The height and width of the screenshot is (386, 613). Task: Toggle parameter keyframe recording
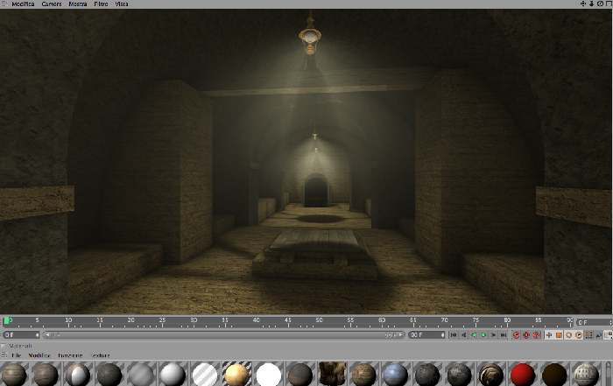(x=579, y=335)
